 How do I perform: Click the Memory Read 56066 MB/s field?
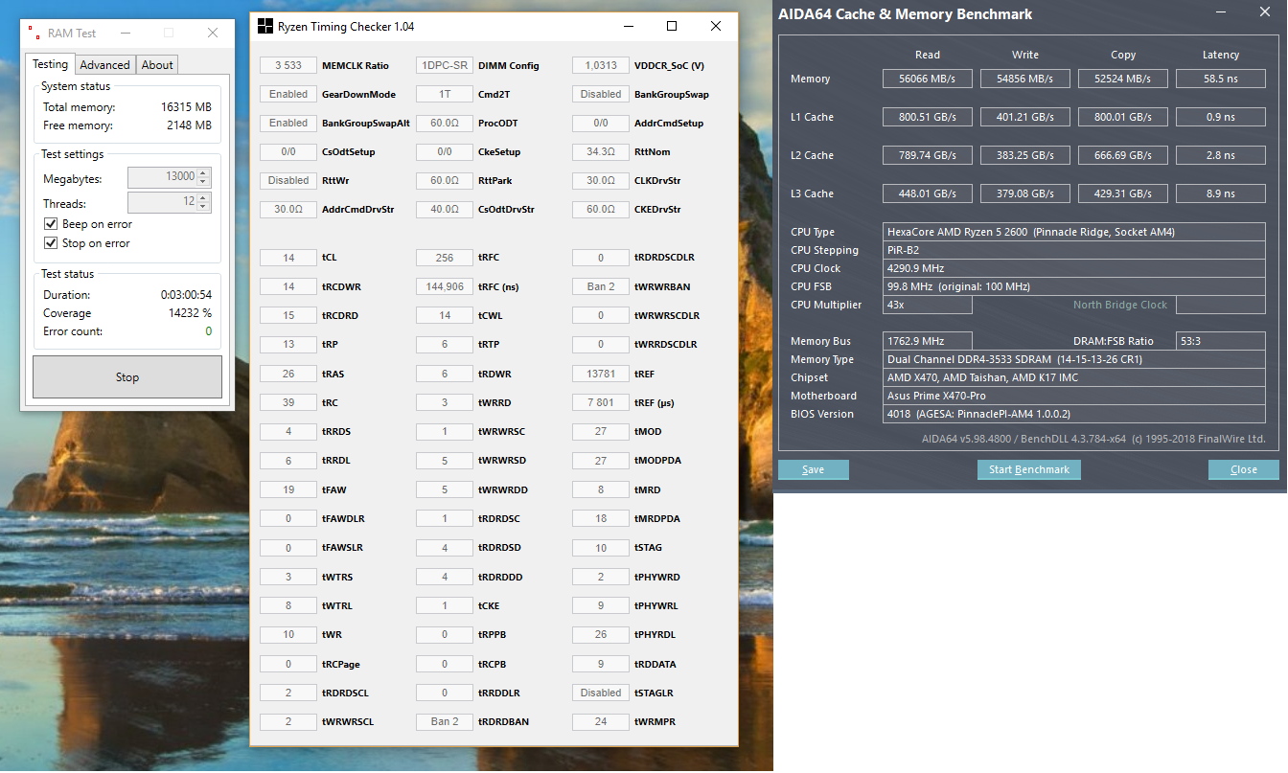coord(928,79)
